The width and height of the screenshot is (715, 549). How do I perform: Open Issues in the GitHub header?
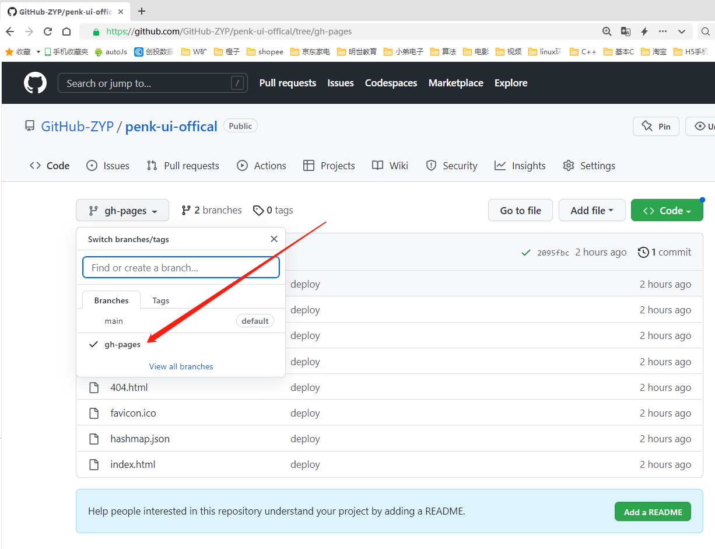341,83
